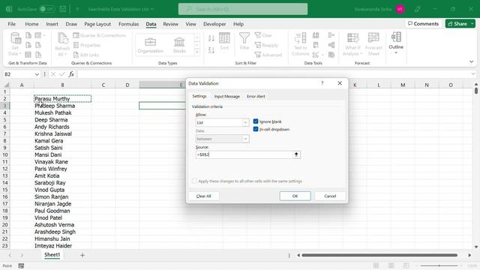Switch to the Error Alert tab
The width and height of the screenshot is (480, 270).
point(256,96)
